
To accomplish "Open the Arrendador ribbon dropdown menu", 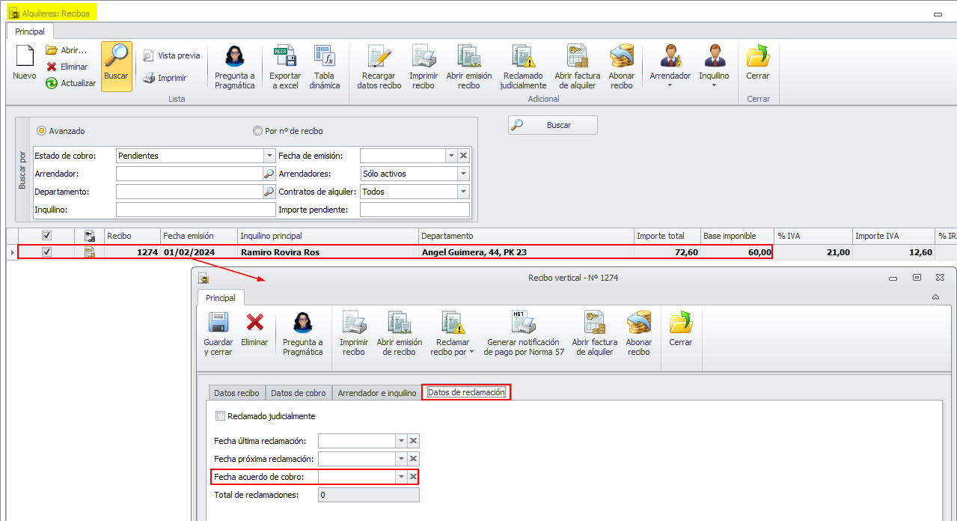I will (x=670, y=67).
